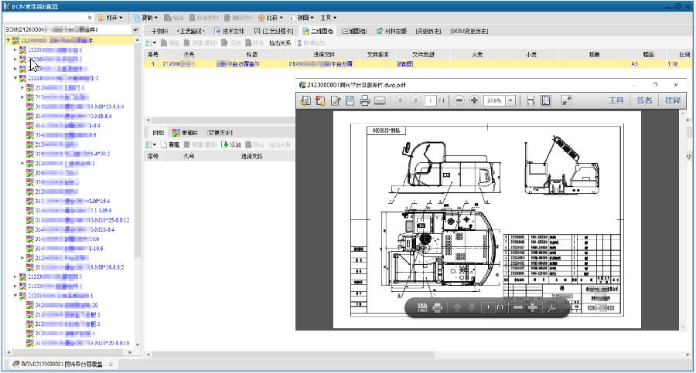This screenshot has height=373, width=696.
Task: Open the 视图 dropdown menu
Action: point(303,17)
